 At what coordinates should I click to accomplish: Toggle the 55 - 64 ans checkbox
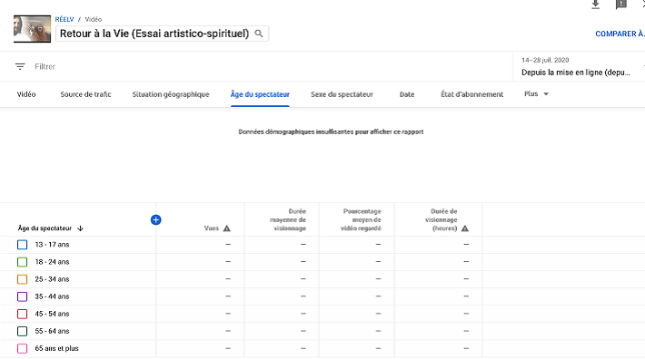[x=22, y=331]
